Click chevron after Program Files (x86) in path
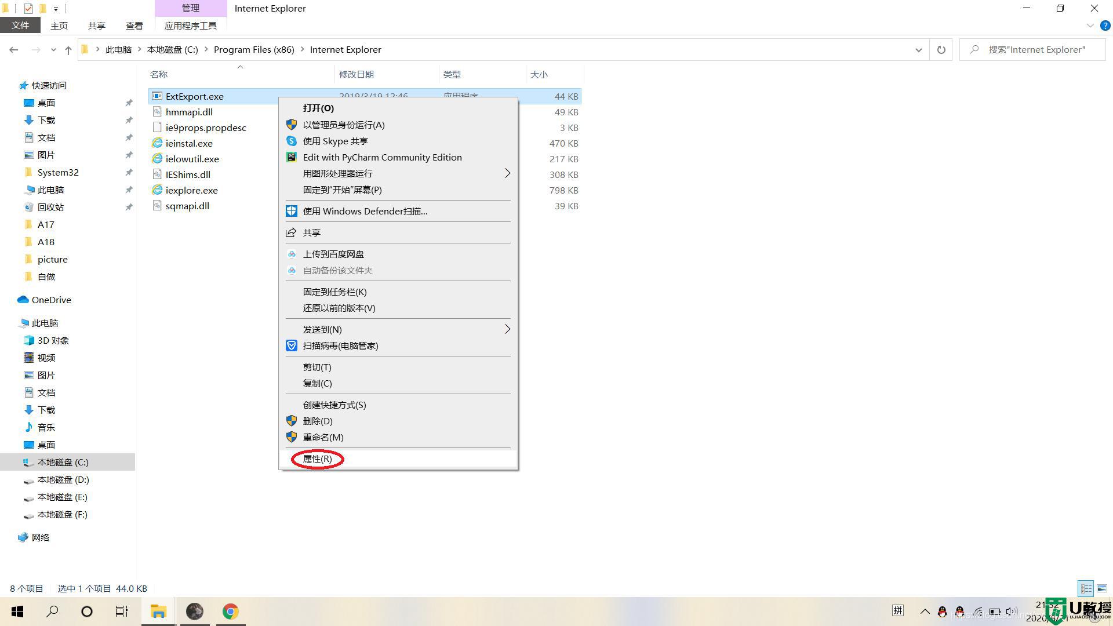The width and height of the screenshot is (1113, 626). 302,50
